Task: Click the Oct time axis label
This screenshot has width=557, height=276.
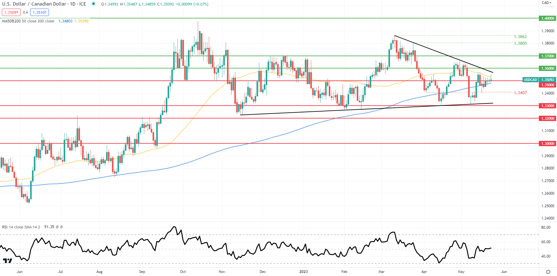Action: click(183, 272)
